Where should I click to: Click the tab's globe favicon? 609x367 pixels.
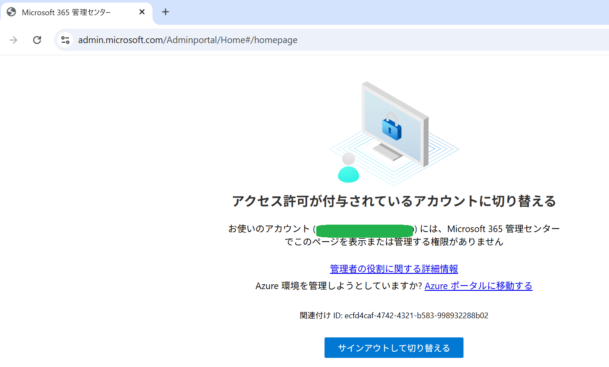[11, 12]
